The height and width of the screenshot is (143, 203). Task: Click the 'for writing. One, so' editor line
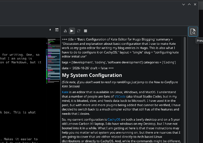coord(21,55)
